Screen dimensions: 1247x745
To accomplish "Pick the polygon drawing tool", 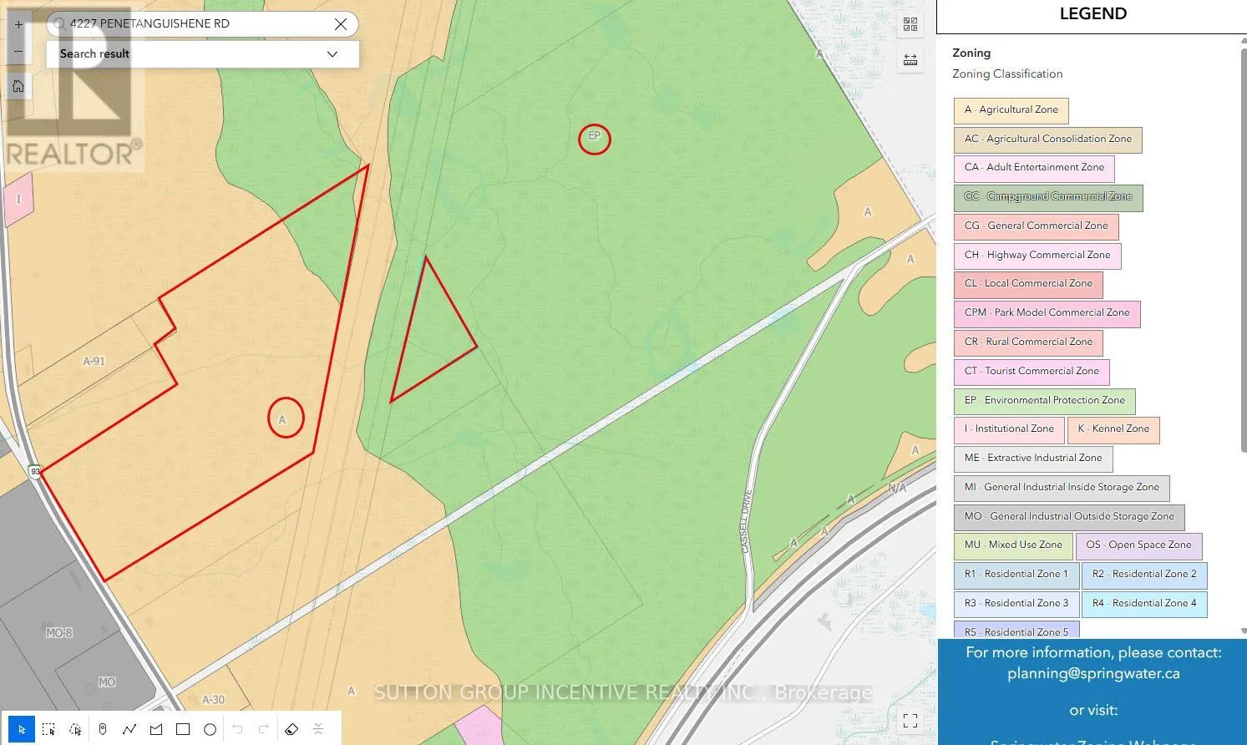I will (x=156, y=729).
